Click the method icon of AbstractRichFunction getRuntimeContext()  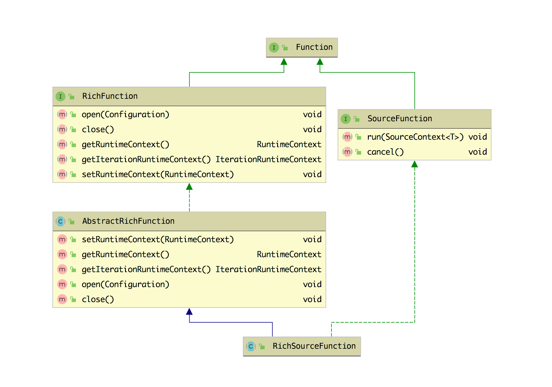[x=62, y=255]
